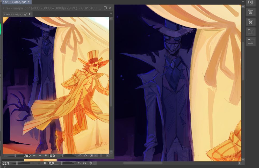The width and height of the screenshot is (259, 168).
Task: Open the material folder with X pattern icon
Action: pos(250,22)
